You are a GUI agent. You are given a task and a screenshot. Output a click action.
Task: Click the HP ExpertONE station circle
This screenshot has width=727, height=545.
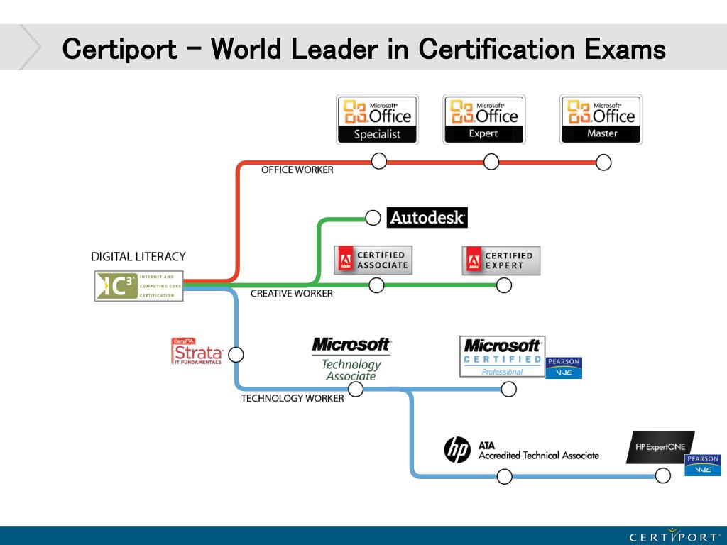[x=662, y=475]
